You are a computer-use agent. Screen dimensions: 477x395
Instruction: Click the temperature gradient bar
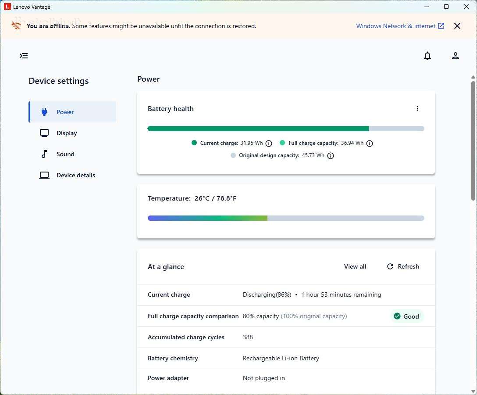286,218
